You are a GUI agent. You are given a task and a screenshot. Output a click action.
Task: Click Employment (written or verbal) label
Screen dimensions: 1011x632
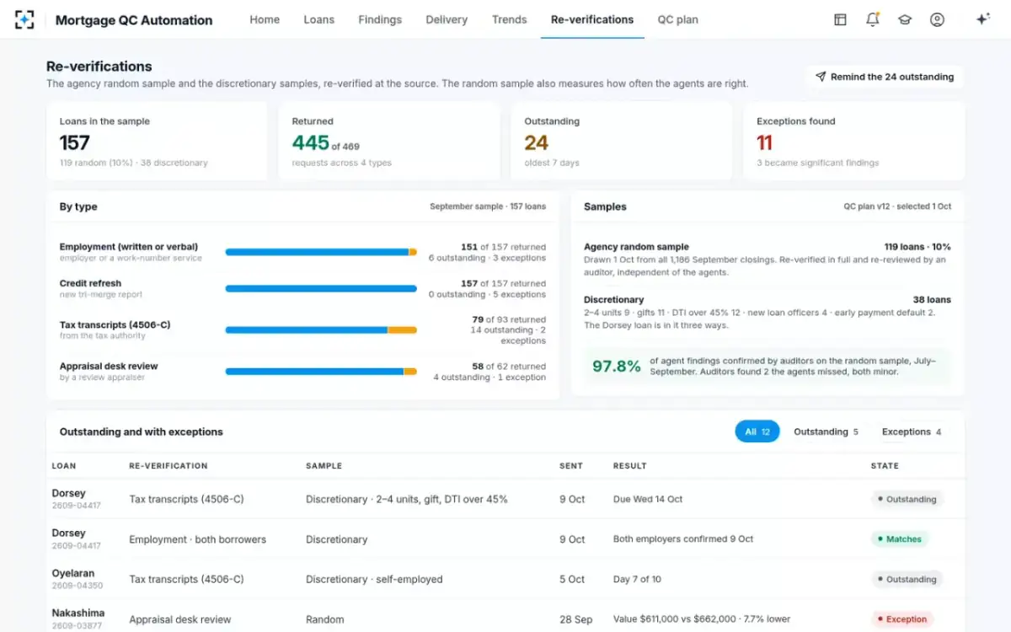point(129,247)
